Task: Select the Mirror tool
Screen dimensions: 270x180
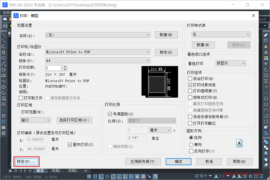Action: coord(266,47)
